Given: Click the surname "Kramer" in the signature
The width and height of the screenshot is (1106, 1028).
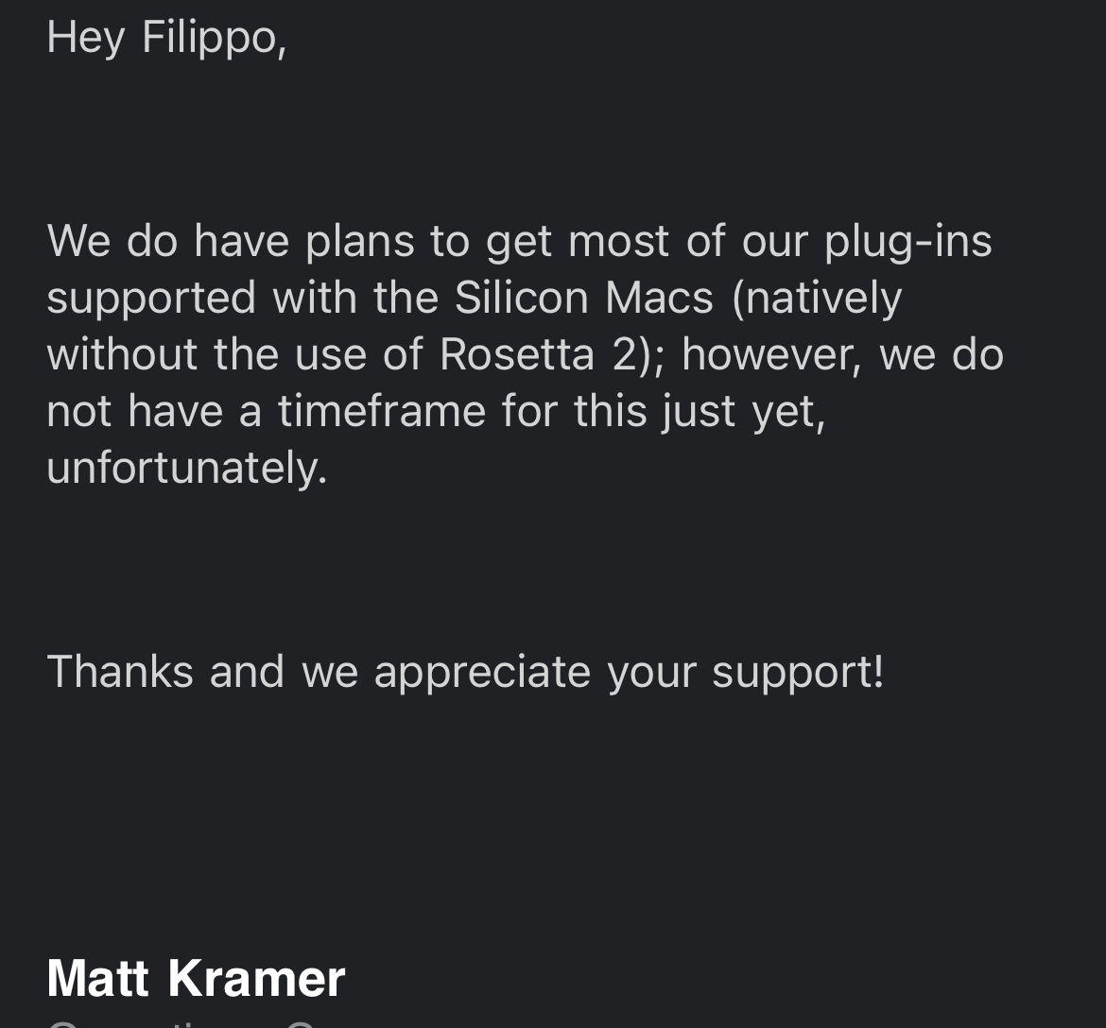Looking at the screenshot, I should [256, 978].
